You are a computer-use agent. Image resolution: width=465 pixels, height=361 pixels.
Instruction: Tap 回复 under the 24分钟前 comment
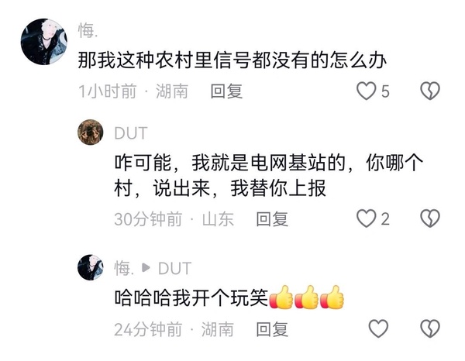pyautogui.click(x=272, y=329)
